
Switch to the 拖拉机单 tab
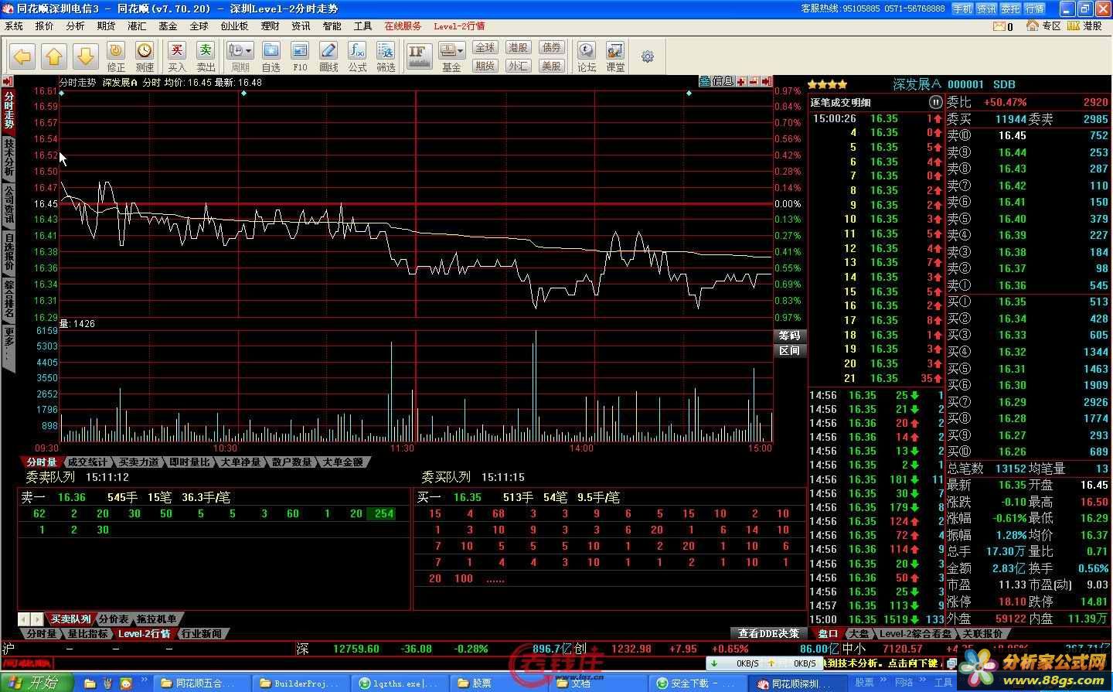pos(157,619)
